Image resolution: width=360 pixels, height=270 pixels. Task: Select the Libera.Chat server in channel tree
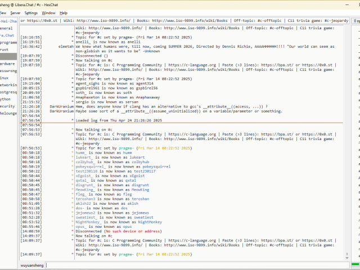(8, 35)
